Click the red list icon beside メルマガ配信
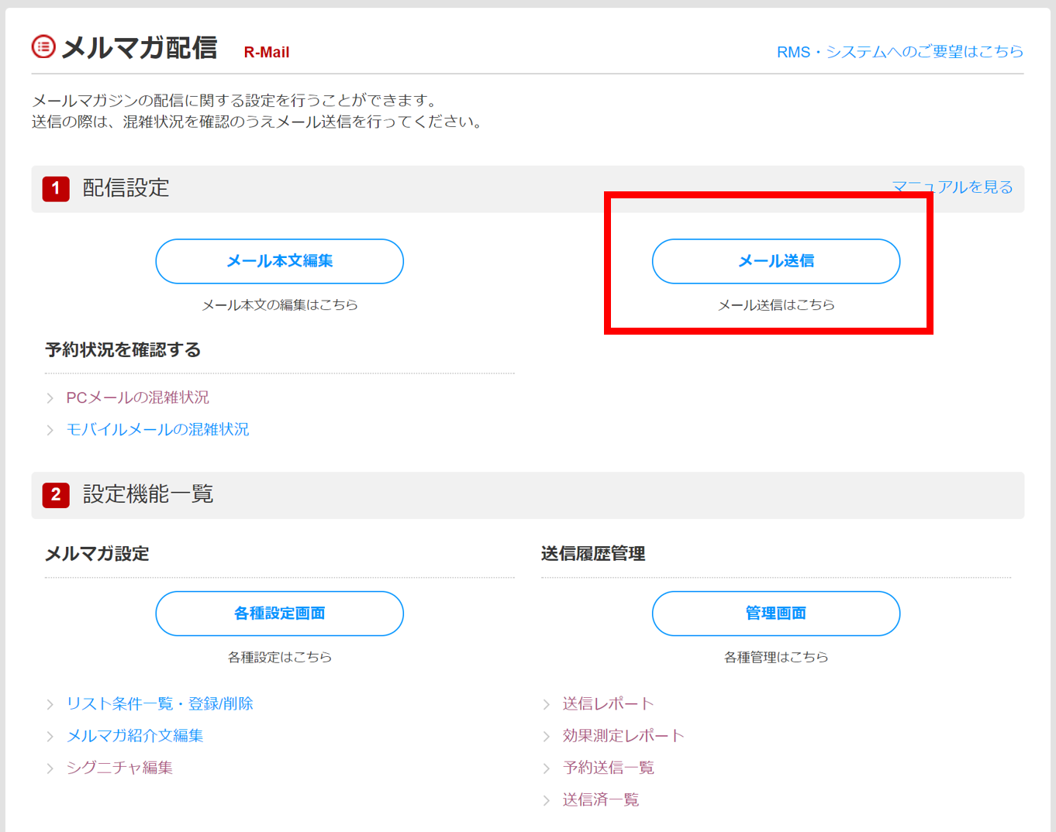The width and height of the screenshot is (1056, 832). point(43,46)
